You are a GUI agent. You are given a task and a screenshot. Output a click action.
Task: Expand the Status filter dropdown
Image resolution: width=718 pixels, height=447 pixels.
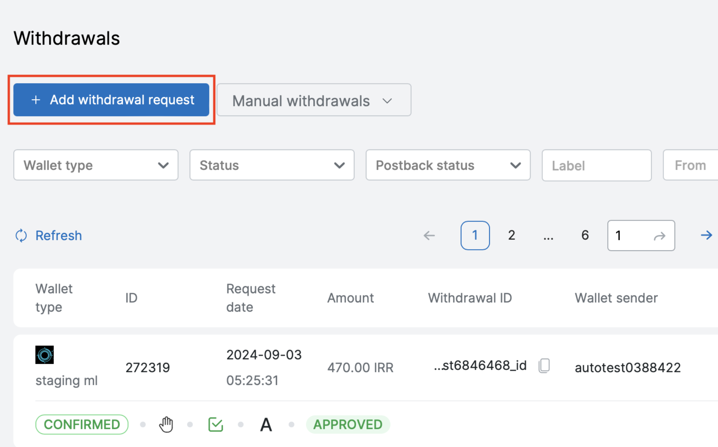(272, 165)
